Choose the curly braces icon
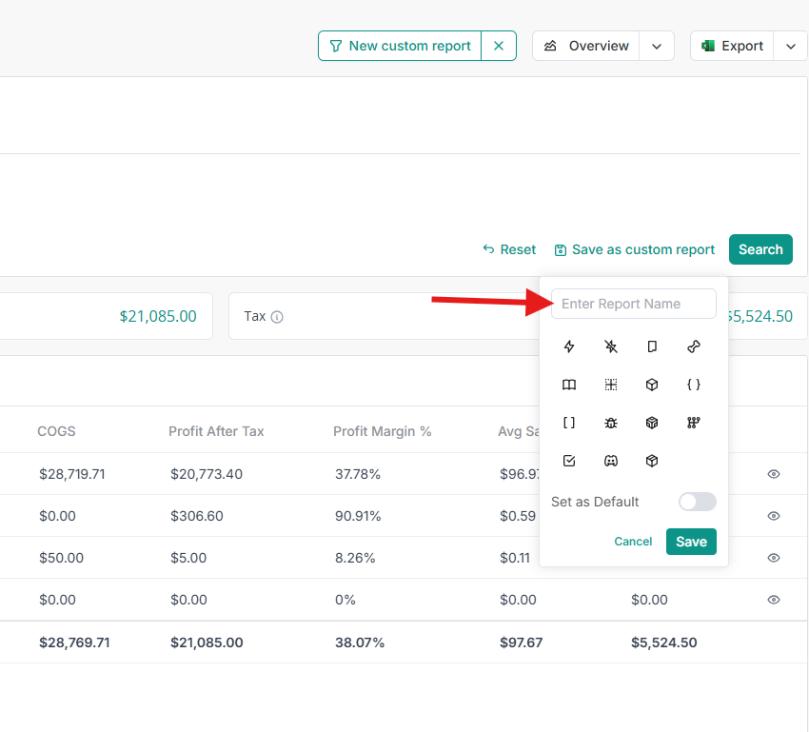The height and width of the screenshot is (732, 809). click(694, 385)
